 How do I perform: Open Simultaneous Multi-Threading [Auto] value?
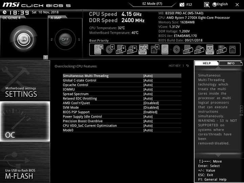[148, 76]
